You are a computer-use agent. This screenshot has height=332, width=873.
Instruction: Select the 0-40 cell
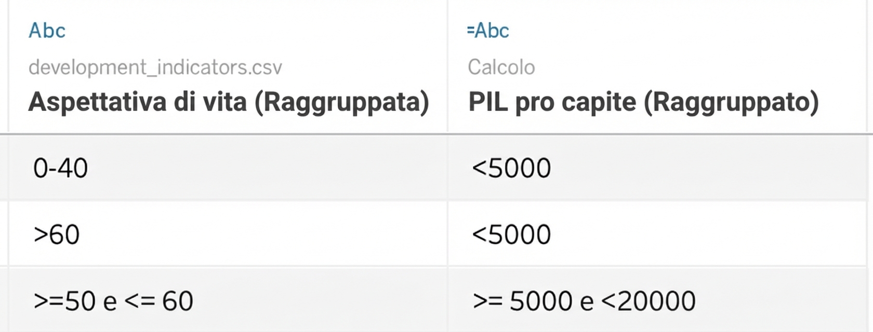tap(60, 169)
